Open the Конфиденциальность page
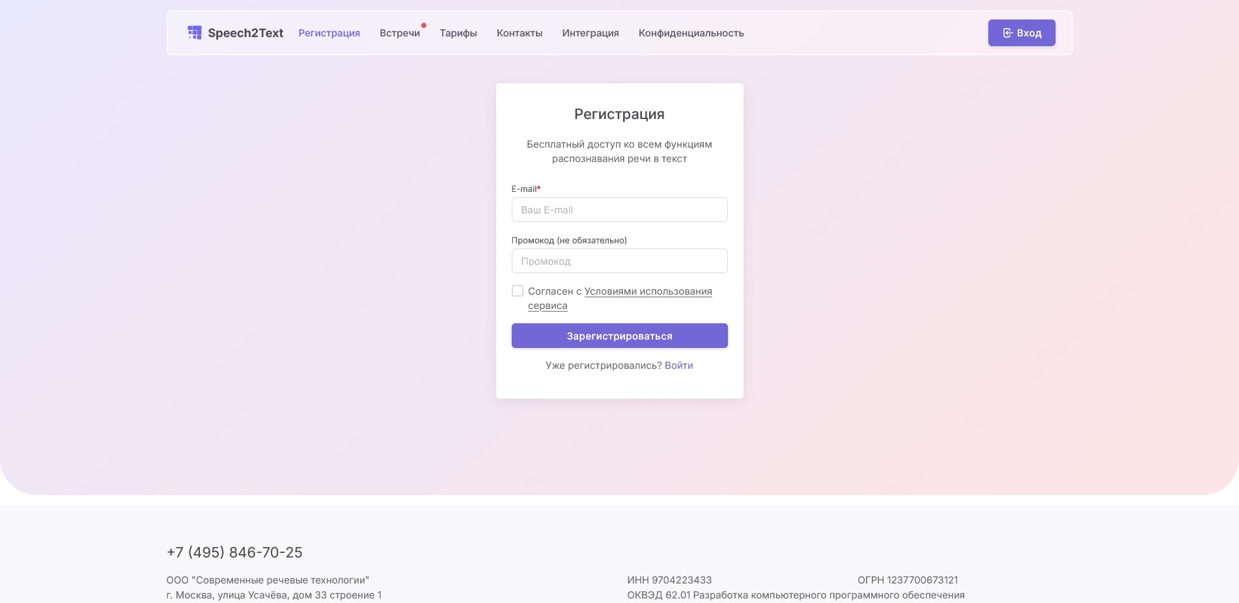Viewport: 1239px width, 603px height. click(691, 33)
